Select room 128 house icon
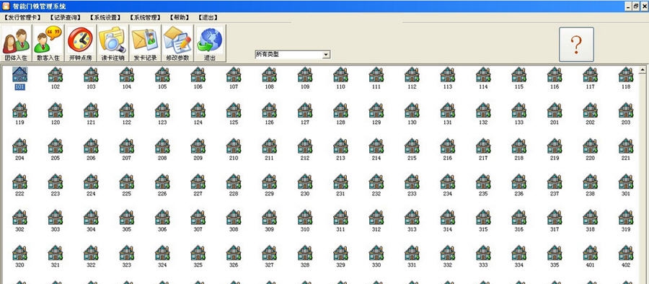The width and height of the screenshot is (649, 284). pyautogui.click(x=340, y=110)
